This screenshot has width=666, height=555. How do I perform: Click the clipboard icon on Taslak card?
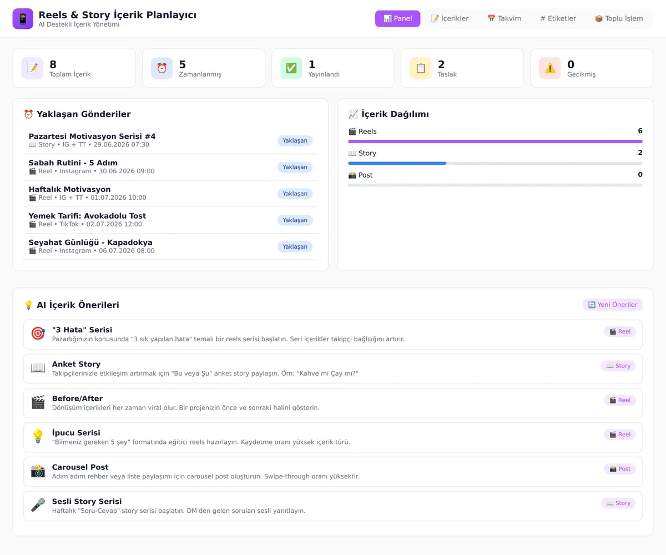[420, 68]
